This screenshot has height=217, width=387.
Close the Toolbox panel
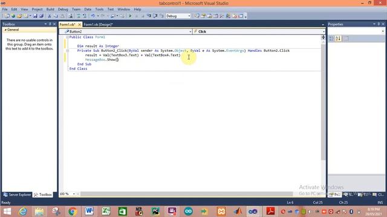54,24
